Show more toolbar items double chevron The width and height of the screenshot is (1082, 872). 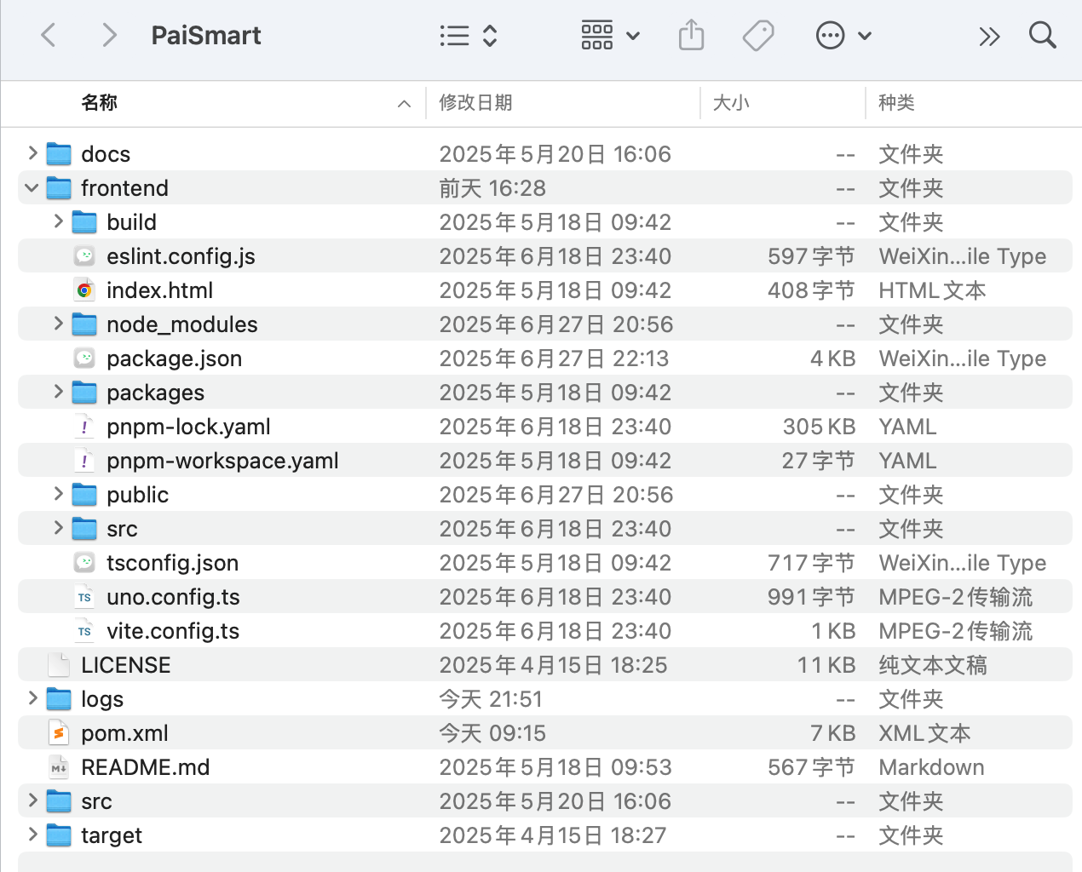click(x=988, y=36)
